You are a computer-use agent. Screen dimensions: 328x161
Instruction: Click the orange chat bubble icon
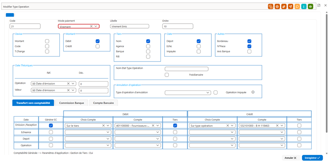[x=297, y=7]
